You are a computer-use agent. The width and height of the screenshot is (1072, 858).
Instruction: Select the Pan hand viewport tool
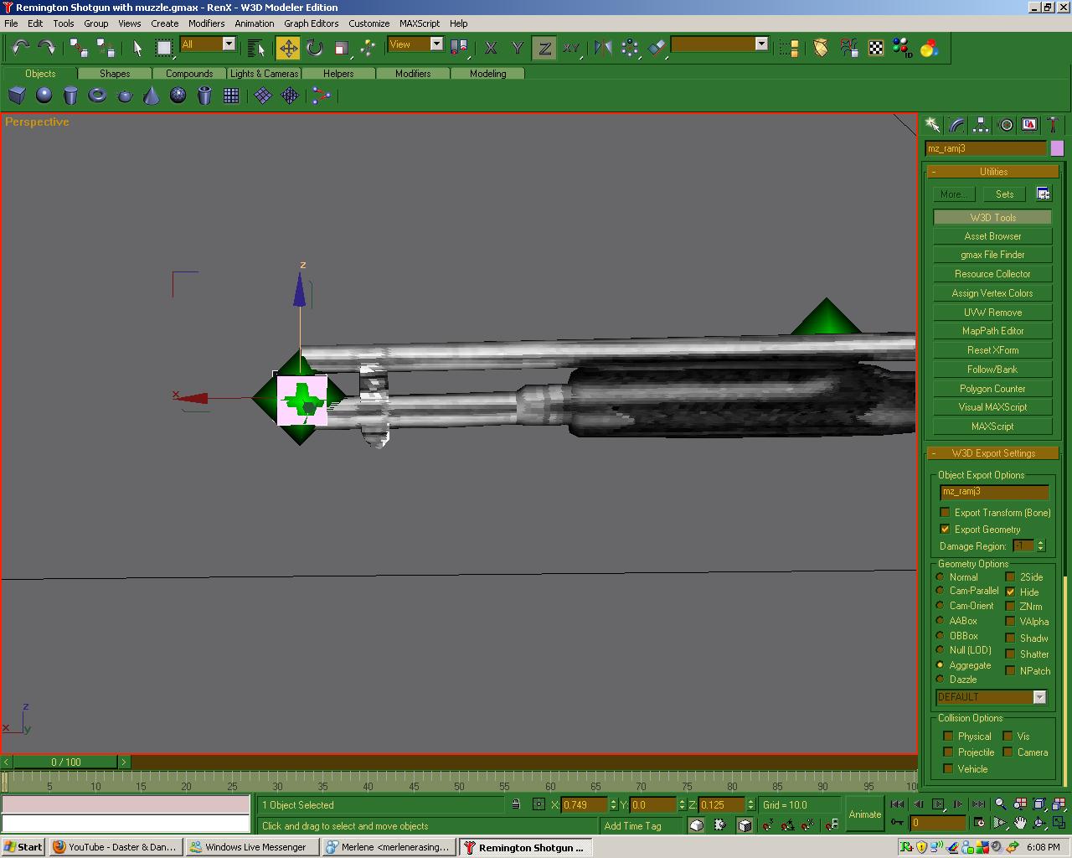click(1020, 824)
